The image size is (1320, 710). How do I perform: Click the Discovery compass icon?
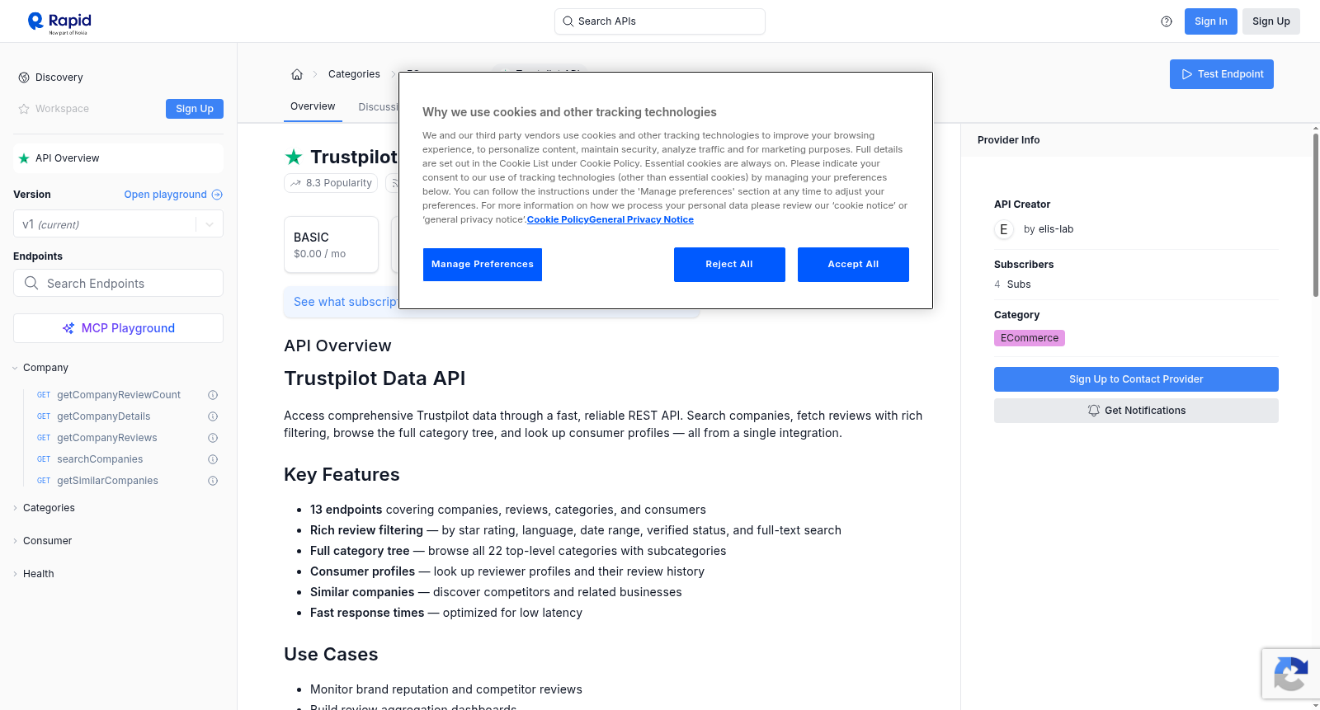24,78
